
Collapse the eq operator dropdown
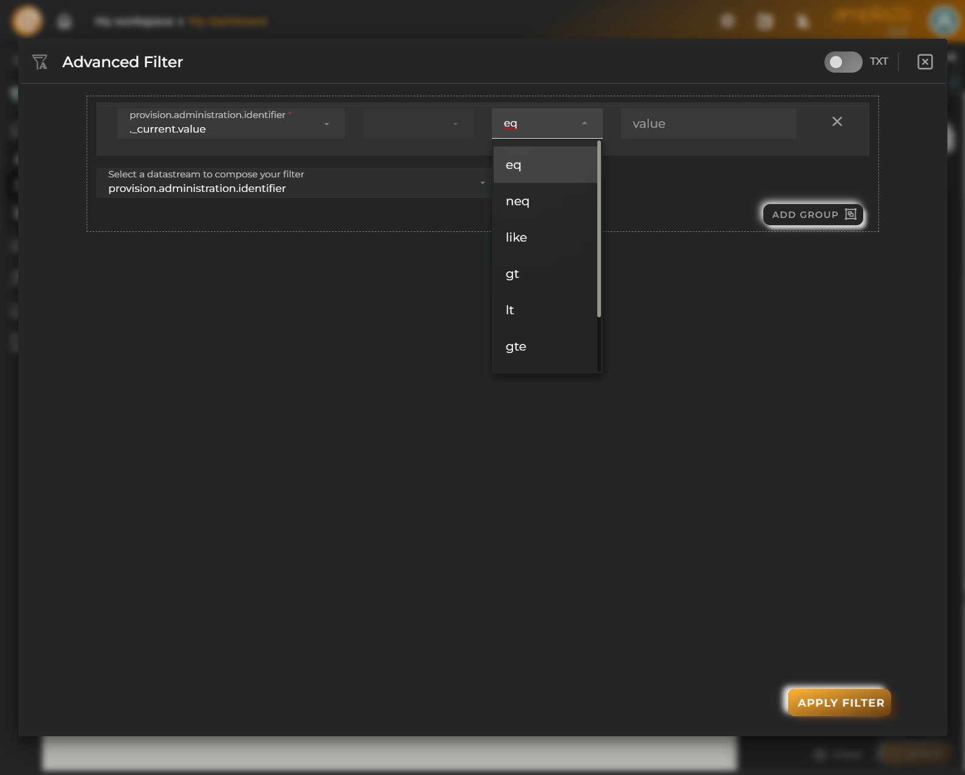[584, 124]
